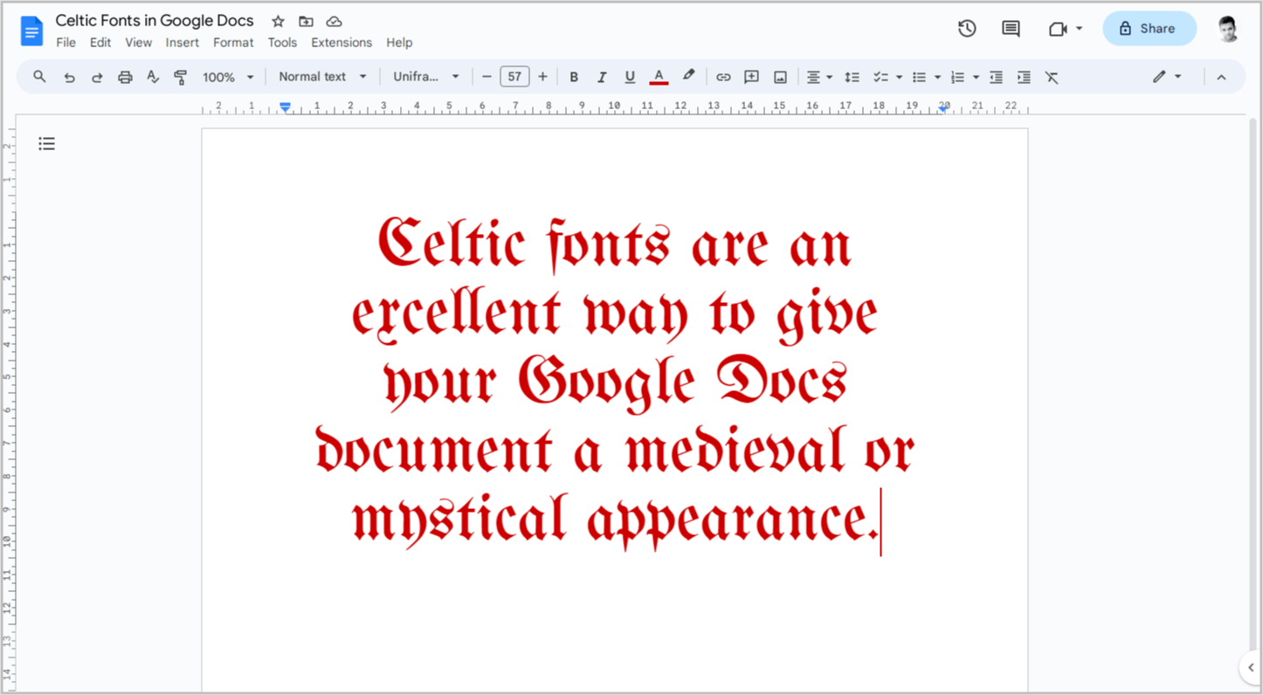Decrease the font size
The image size is (1263, 695).
[x=487, y=77]
